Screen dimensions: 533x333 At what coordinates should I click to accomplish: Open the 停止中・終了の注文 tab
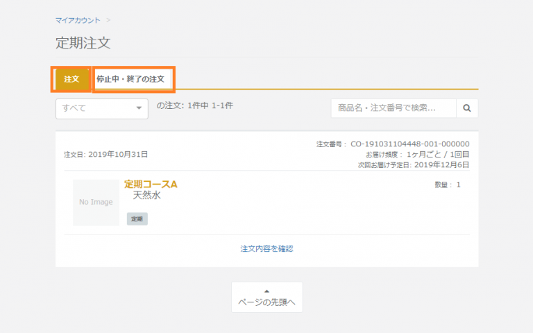(130, 79)
